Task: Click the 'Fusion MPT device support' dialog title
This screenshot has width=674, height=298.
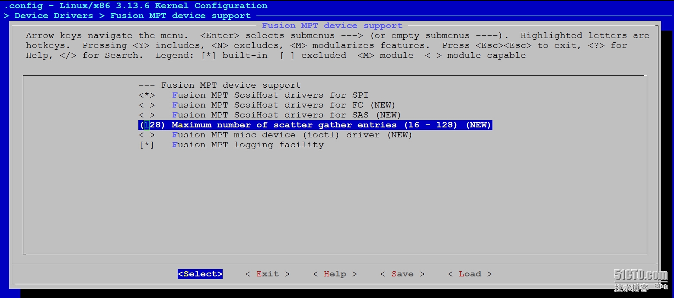Action: tap(332, 25)
